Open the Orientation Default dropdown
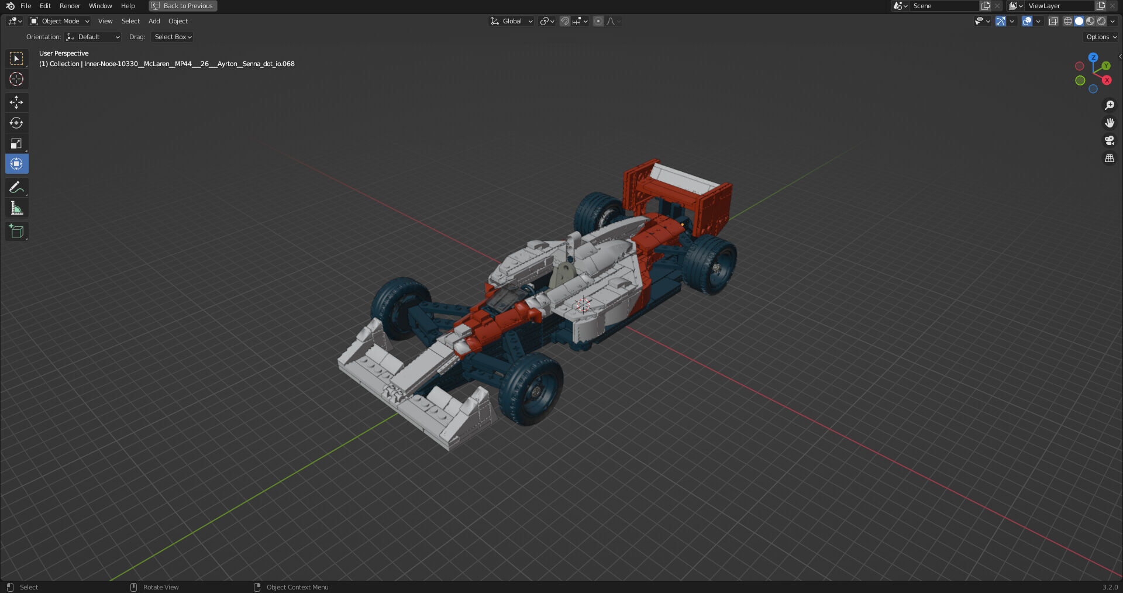This screenshot has height=593, width=1123. (x=93, y=37)
